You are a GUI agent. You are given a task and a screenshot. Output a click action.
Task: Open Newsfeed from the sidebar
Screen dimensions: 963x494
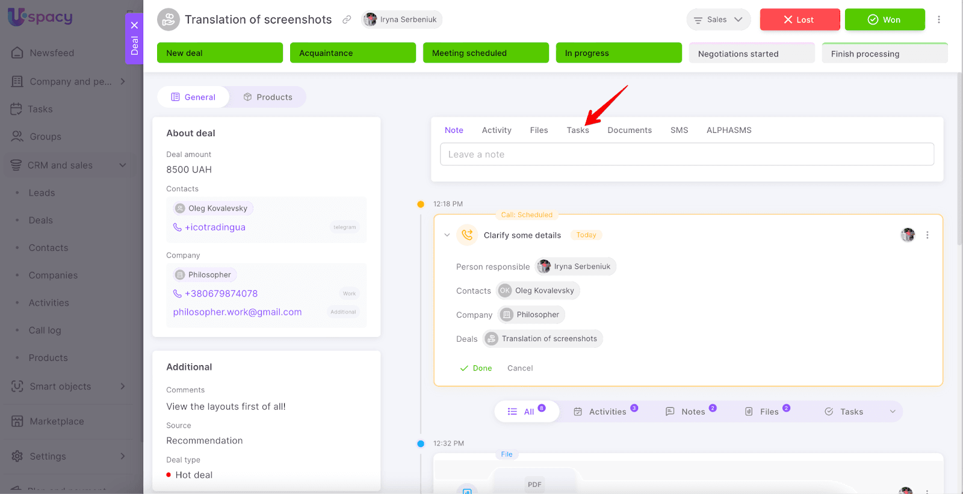pos(52,53)
